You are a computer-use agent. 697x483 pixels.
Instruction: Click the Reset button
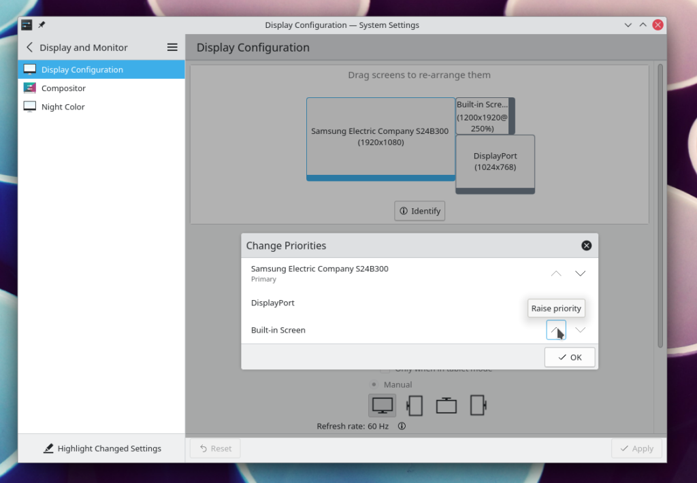point(215,448)
